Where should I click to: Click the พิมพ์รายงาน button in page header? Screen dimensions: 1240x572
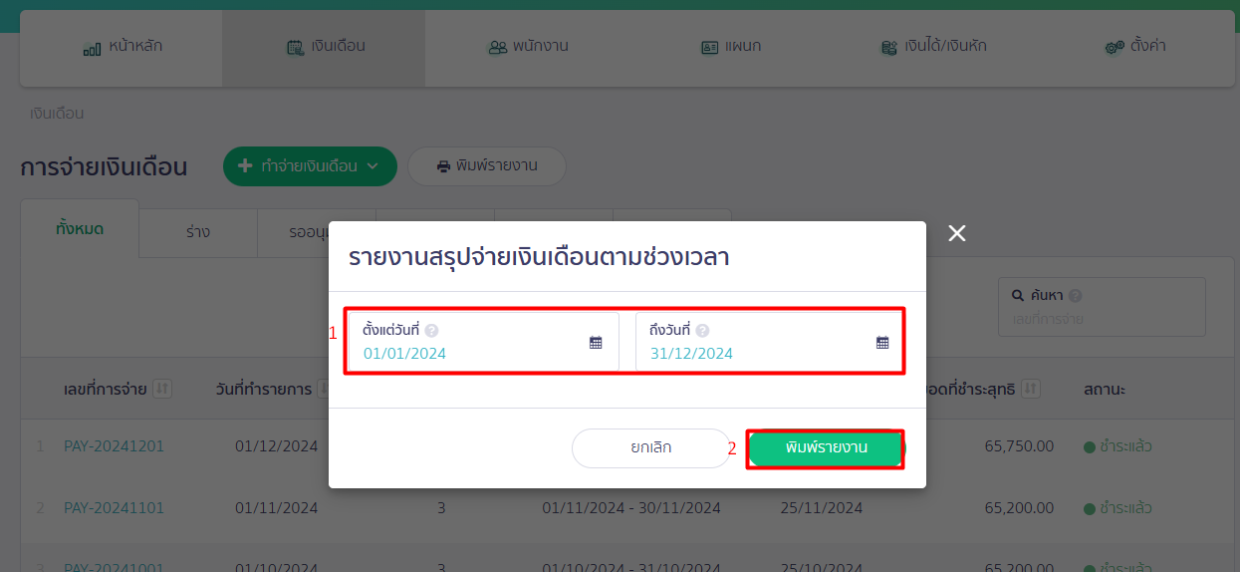[x=487, y=166]
